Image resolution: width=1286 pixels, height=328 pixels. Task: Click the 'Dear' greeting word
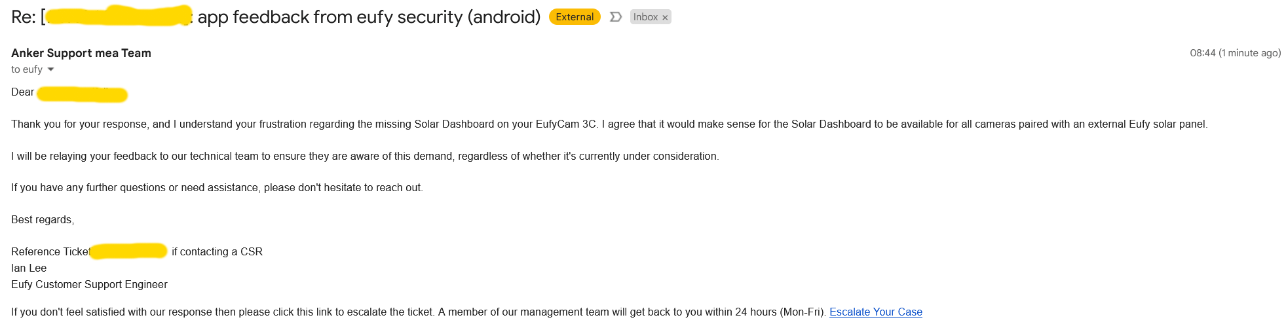(22, 92)
